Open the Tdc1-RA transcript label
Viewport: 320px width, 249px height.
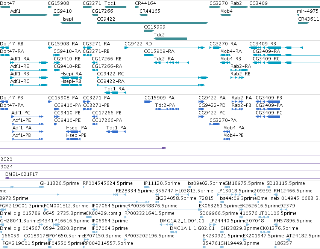[x=115, y=89]
